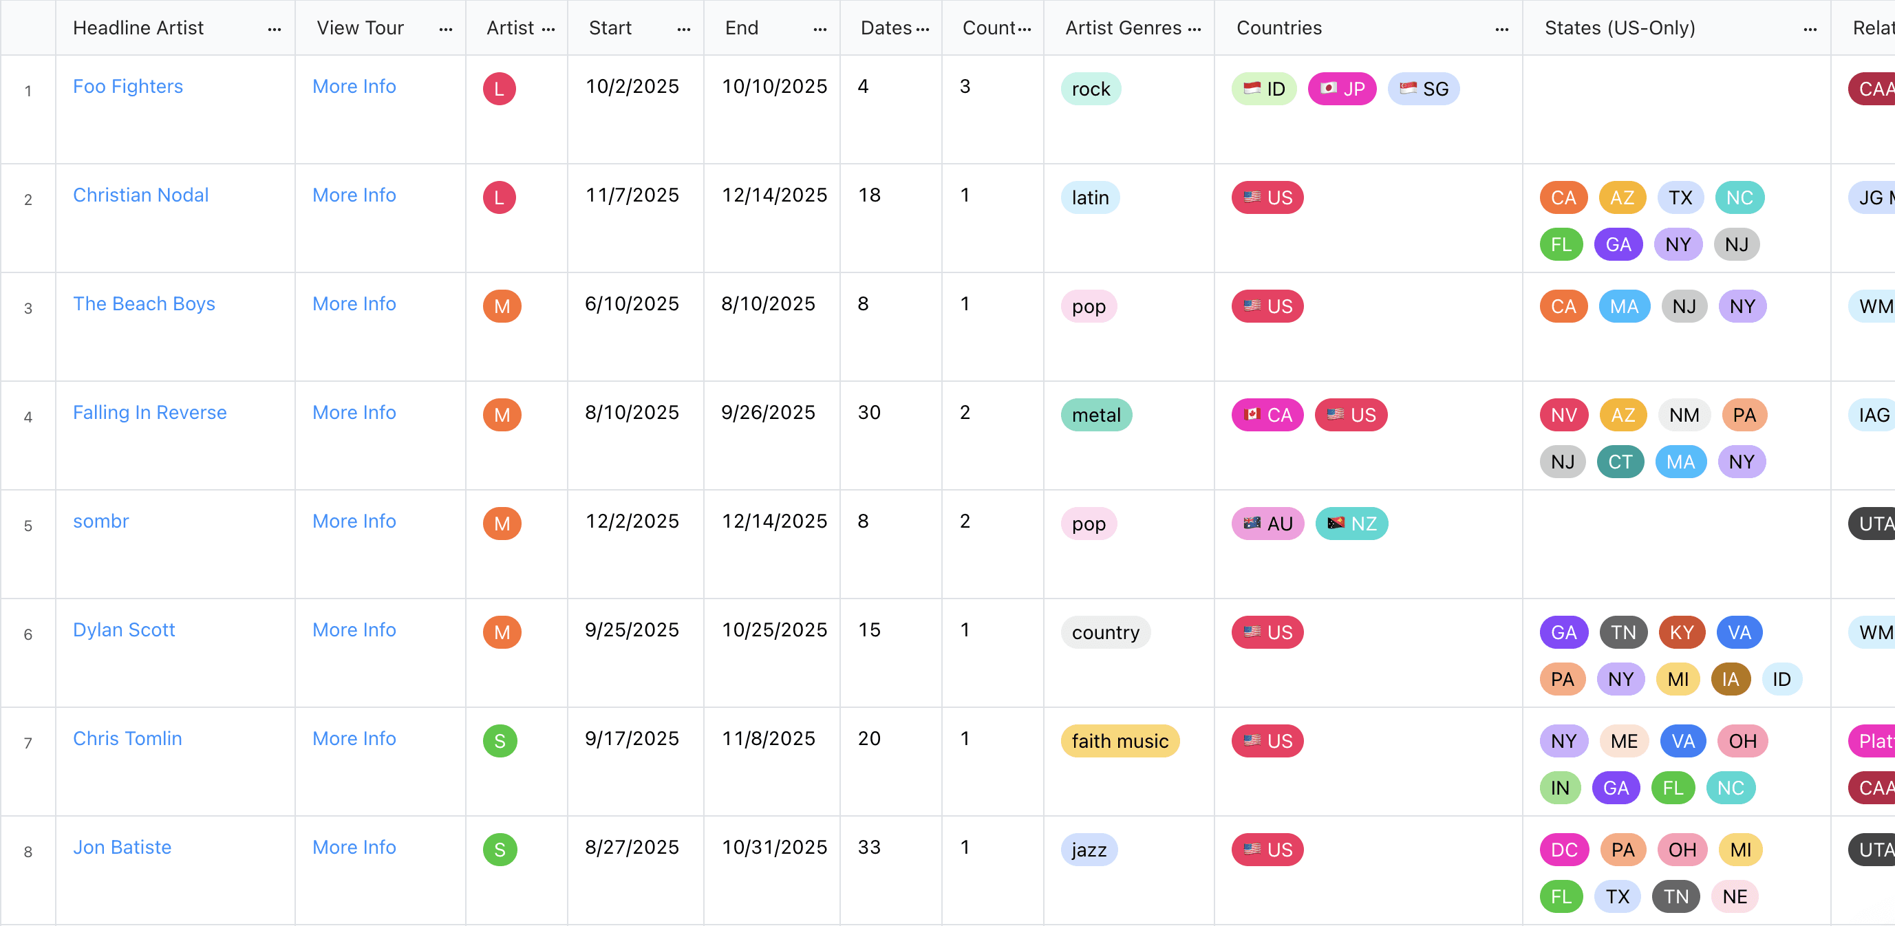Click the US country tag for Dylan Scott
This screenshot has height=926, width=1895.
(1267, 632)
